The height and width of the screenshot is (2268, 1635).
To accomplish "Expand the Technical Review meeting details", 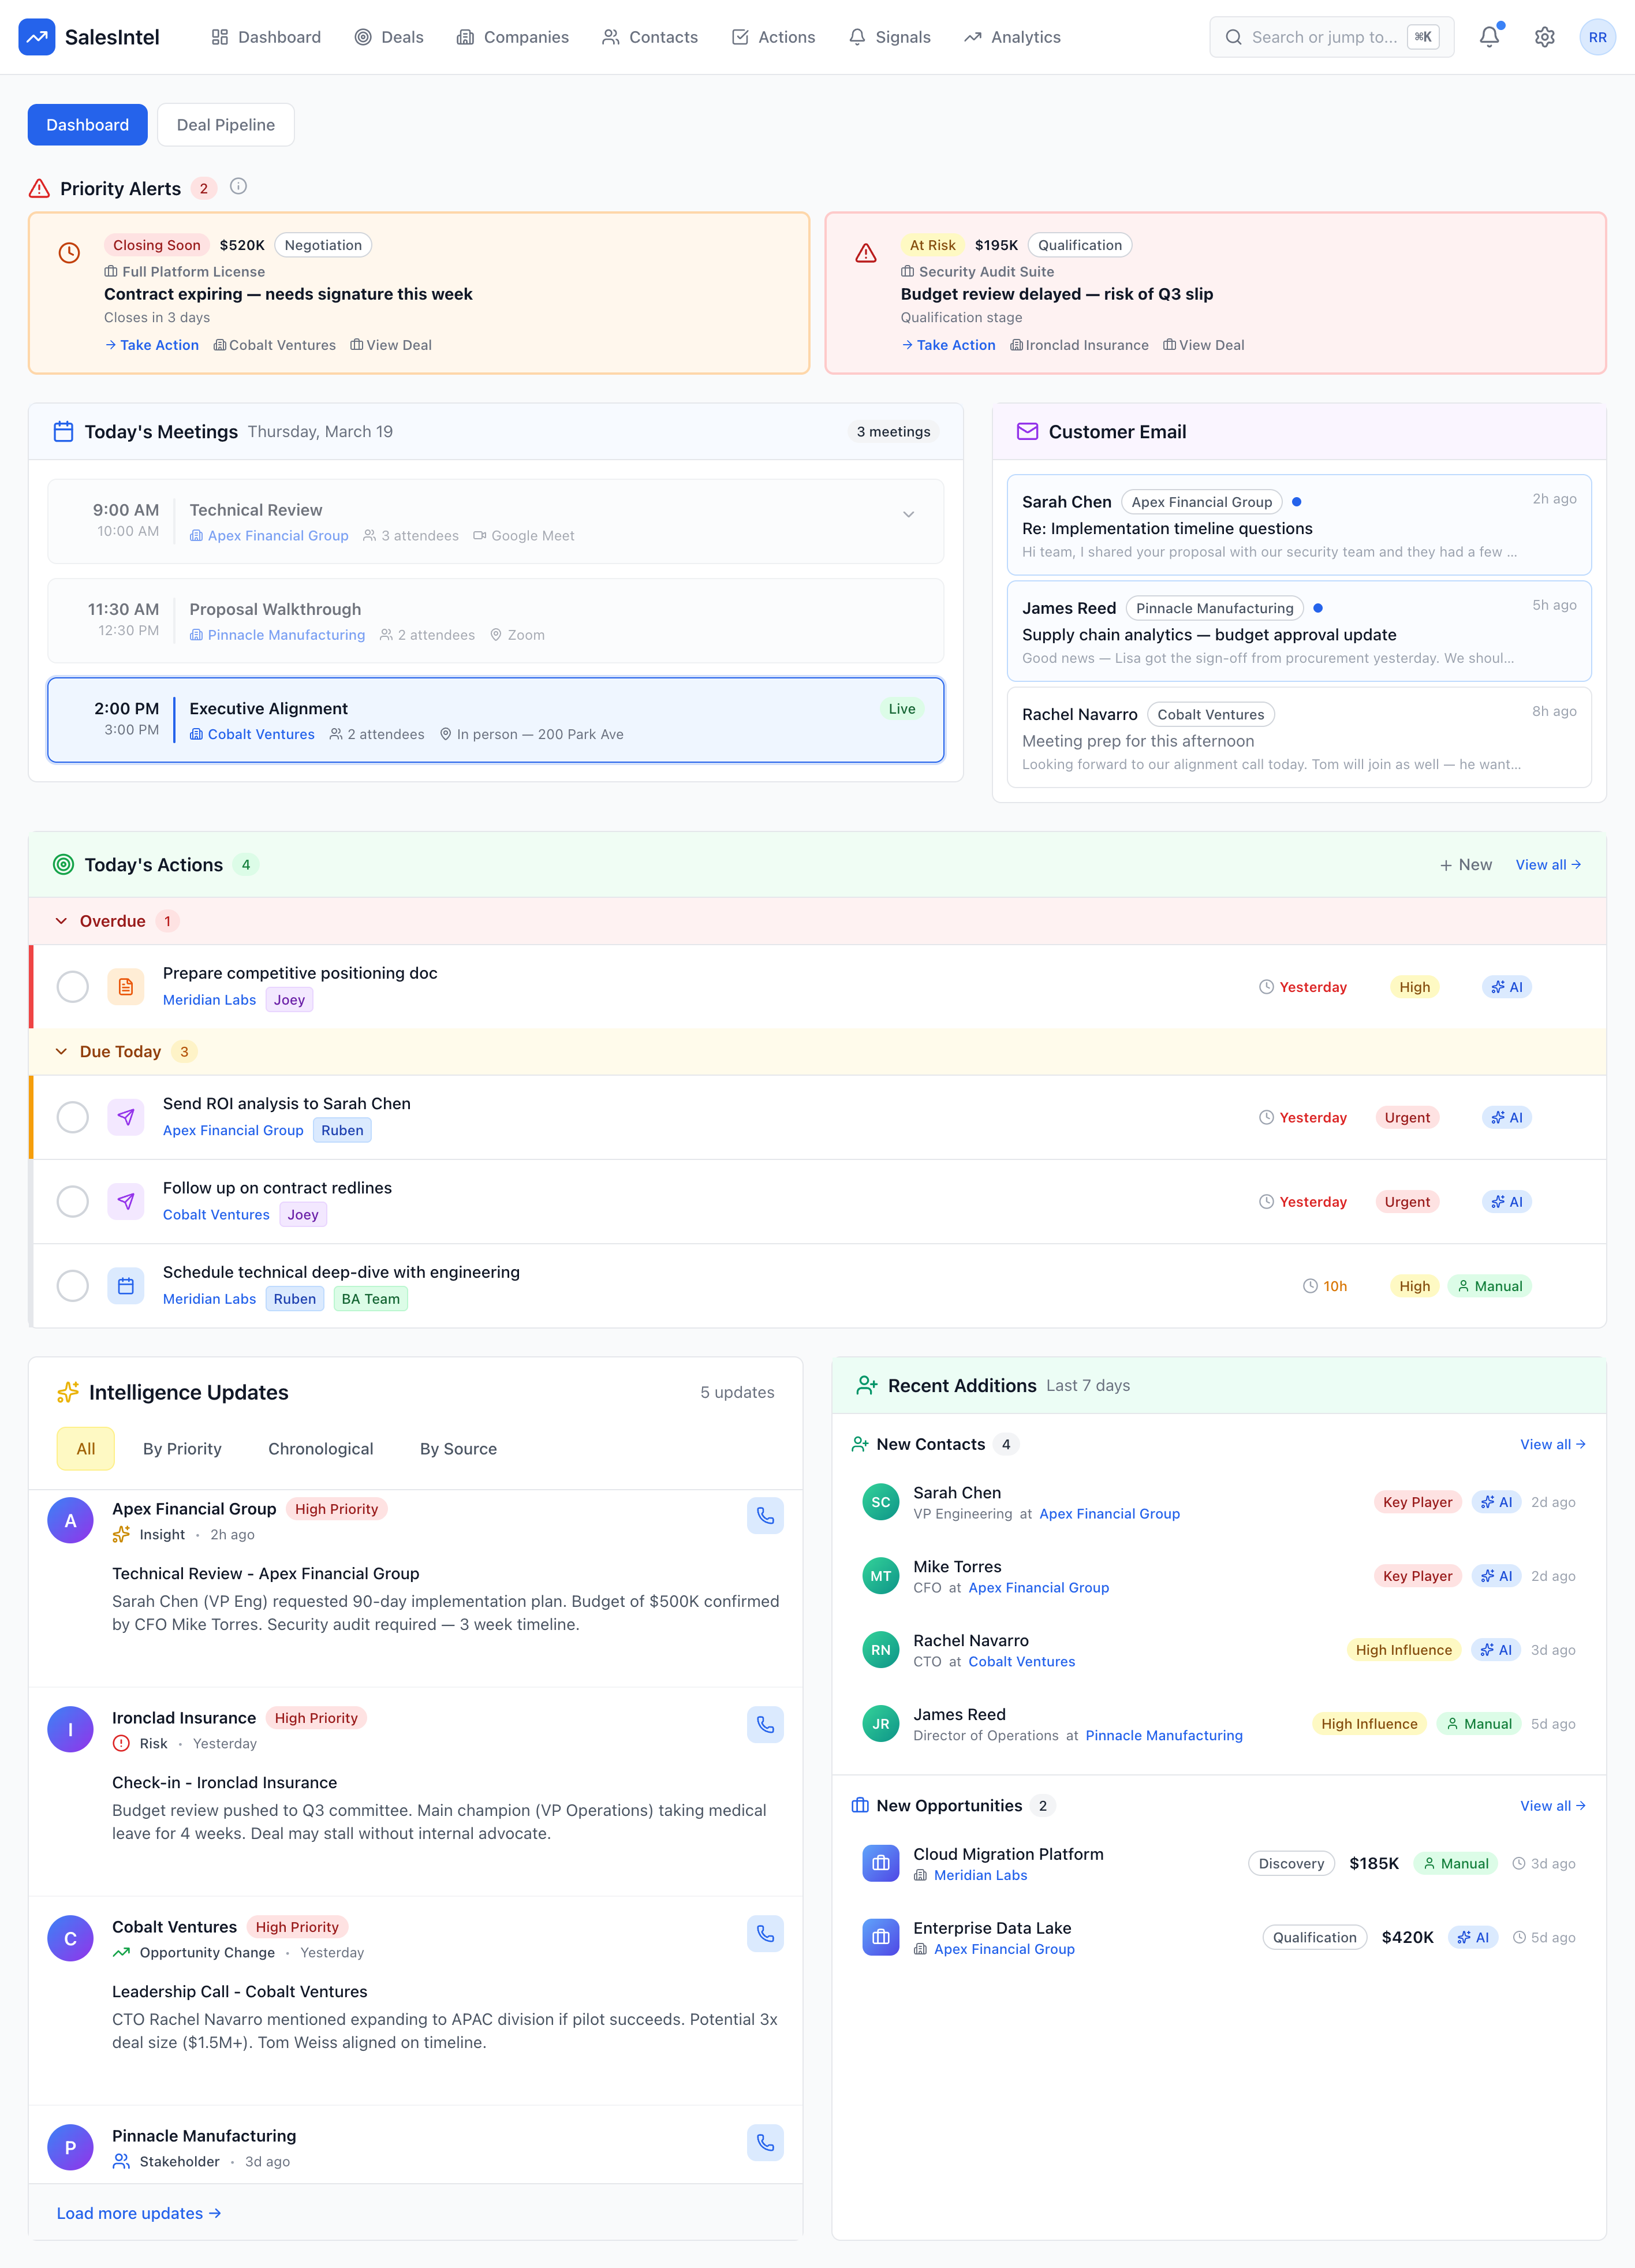I will tap(909, 514).
